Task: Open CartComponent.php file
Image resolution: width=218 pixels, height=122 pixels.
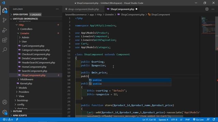Action: pyautogui.click(x=33, y=46)
